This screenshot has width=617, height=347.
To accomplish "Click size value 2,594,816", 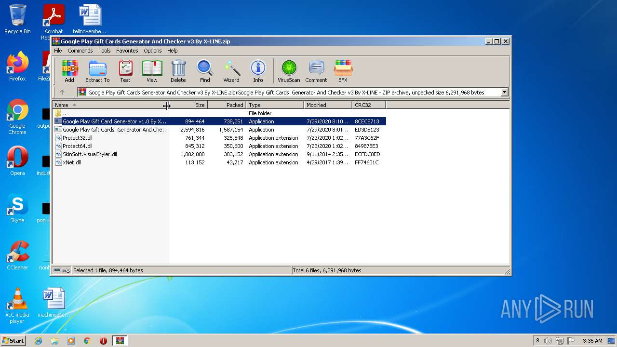I will 192,130.
